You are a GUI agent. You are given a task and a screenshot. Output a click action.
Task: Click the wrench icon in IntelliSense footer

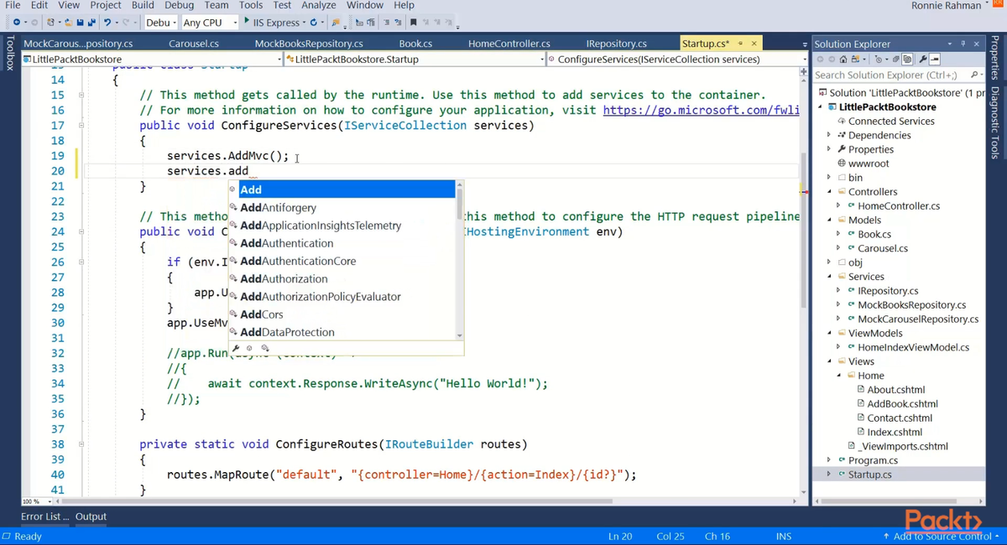point(236,348)
